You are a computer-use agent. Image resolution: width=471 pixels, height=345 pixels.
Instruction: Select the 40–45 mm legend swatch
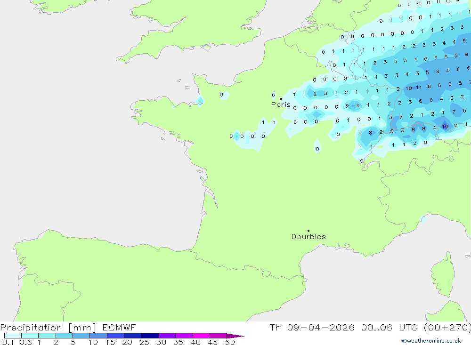point(201,336)
